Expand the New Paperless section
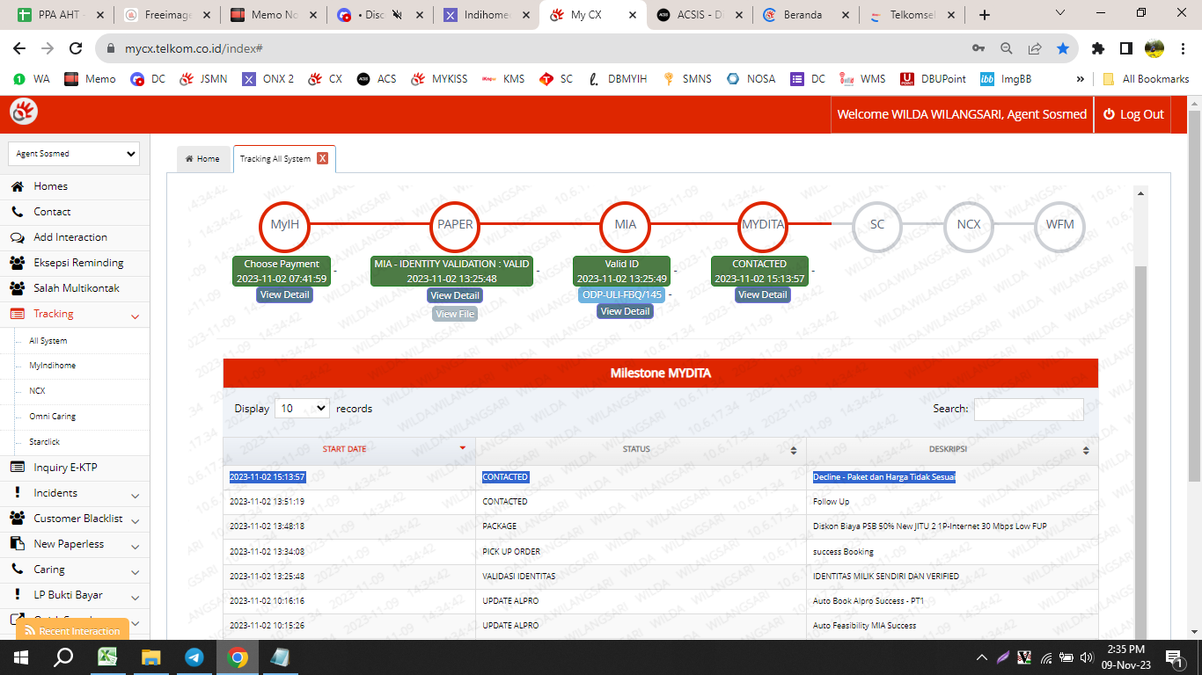Screen dimensions: 1202x675 (135, 546)
